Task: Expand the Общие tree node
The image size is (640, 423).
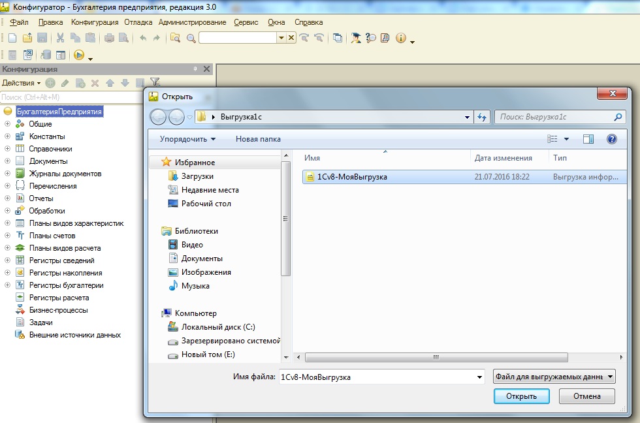Action: pos(7,123)
